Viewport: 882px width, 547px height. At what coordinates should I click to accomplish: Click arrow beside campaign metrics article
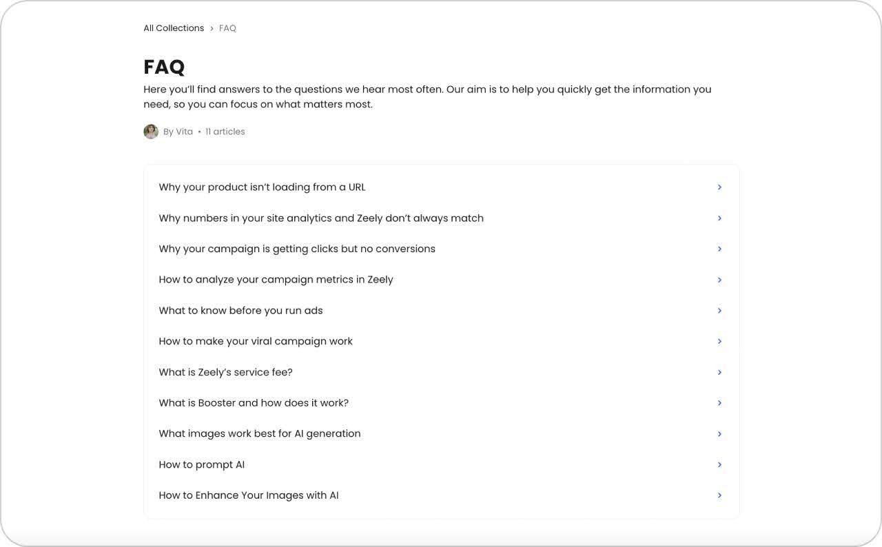tap(719, 280)
